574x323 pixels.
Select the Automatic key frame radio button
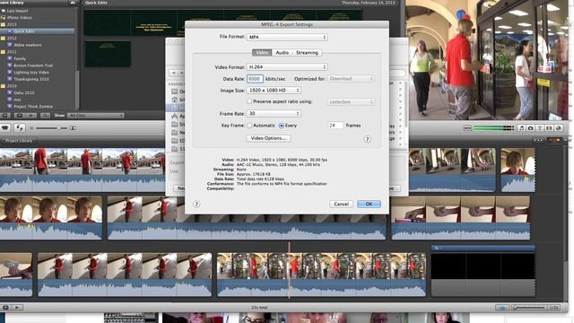tap(249, 126)
